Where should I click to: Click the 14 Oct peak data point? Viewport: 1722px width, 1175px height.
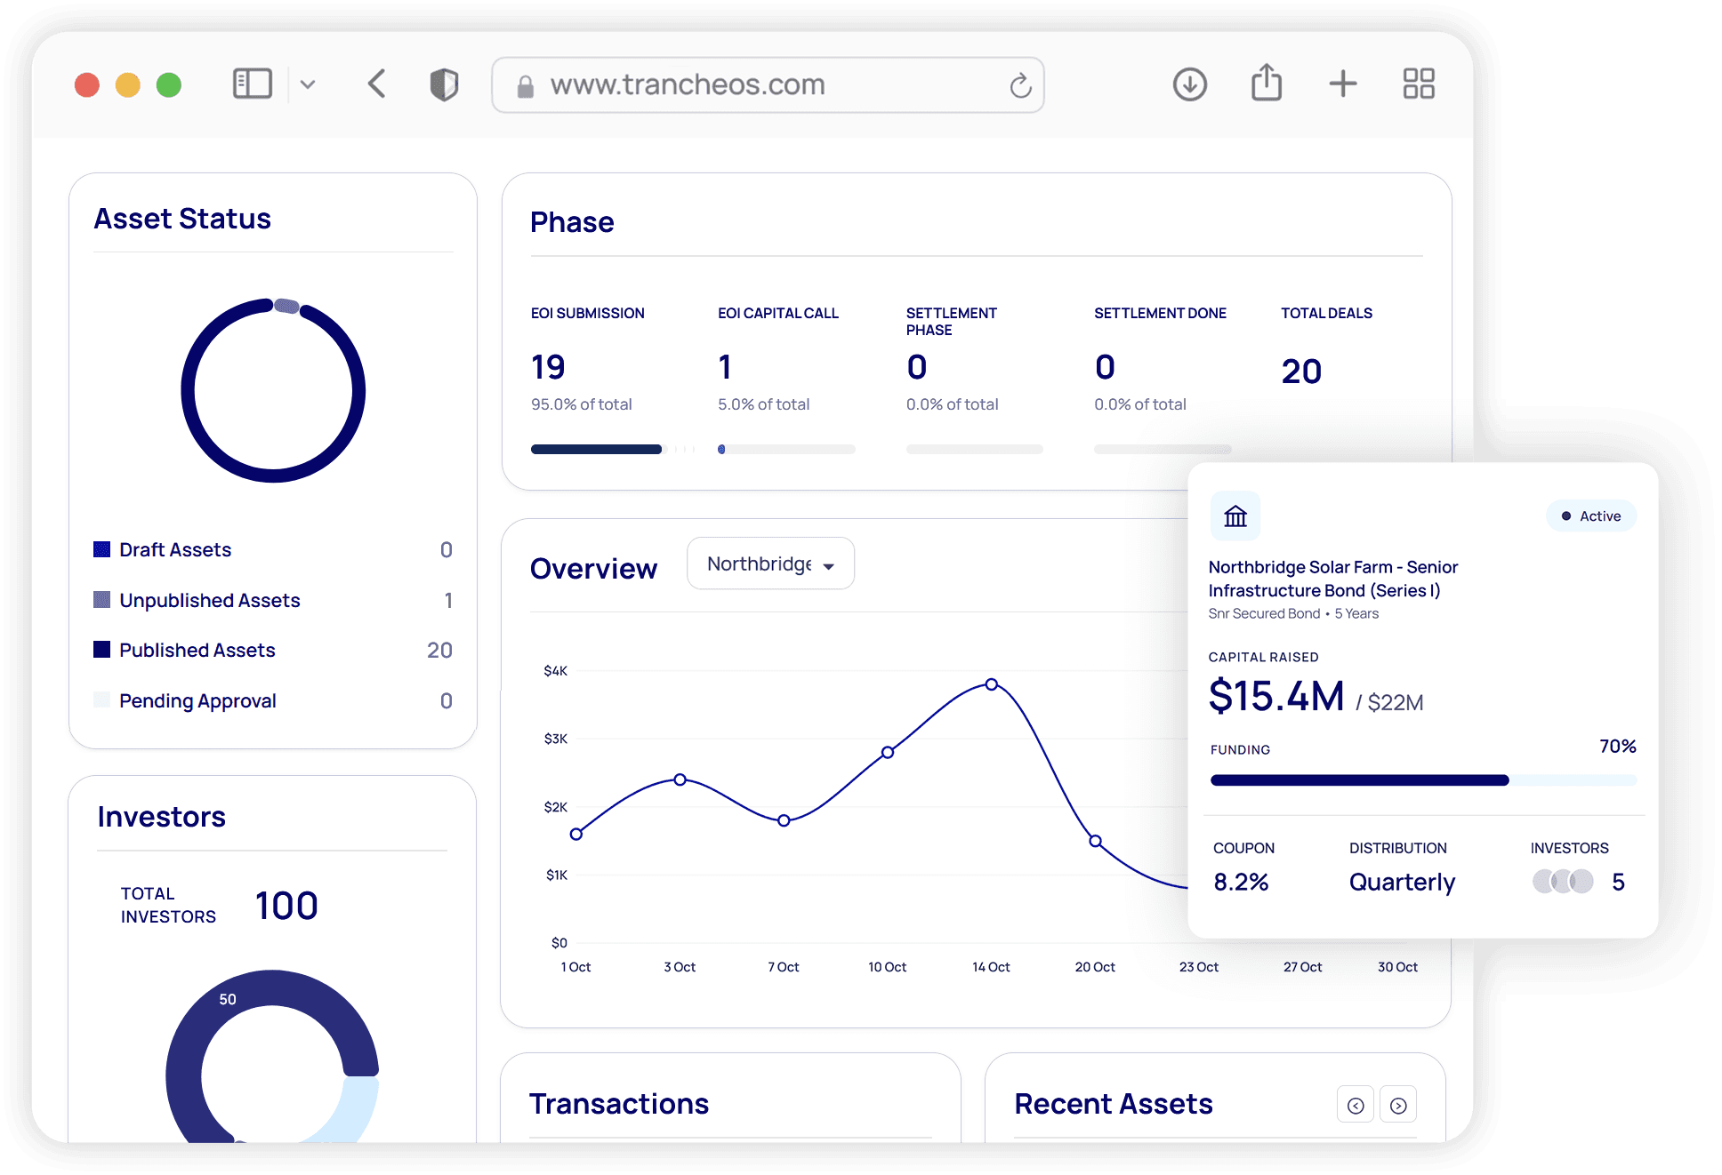pyautogui.click(x=991, y=684)
